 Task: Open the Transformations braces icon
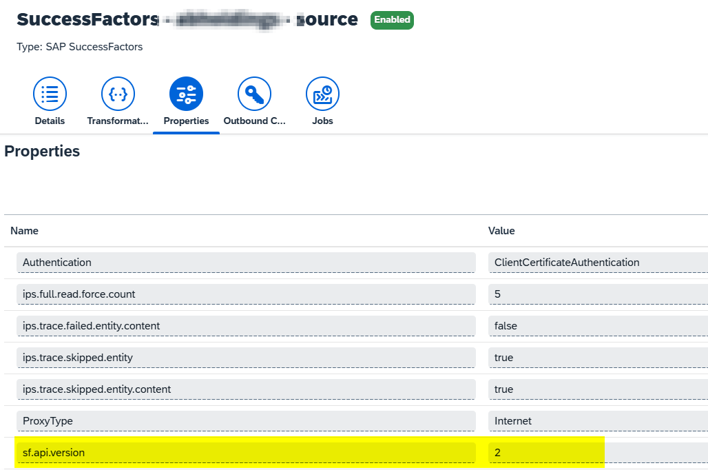(118, 94)
